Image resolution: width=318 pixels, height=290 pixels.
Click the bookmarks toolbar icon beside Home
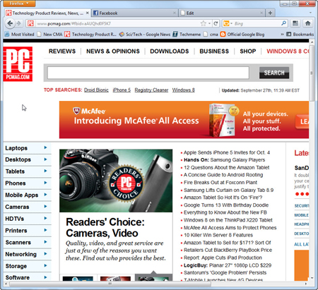[x=295, y=23]
